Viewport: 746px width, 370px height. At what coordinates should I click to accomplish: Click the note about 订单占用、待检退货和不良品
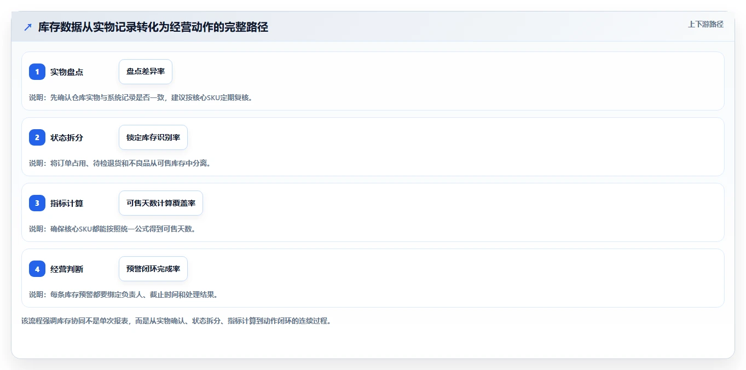pos(120,163)
